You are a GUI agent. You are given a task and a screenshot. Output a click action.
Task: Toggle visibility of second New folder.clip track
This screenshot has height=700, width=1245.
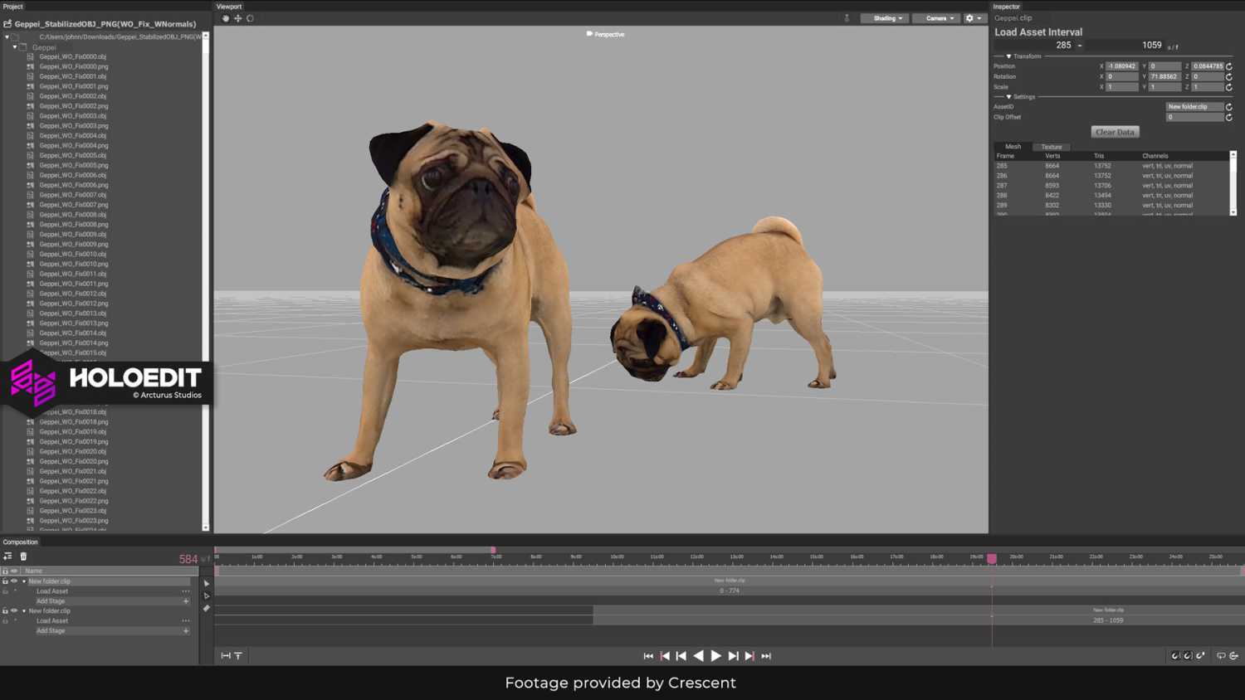[14, 611]
